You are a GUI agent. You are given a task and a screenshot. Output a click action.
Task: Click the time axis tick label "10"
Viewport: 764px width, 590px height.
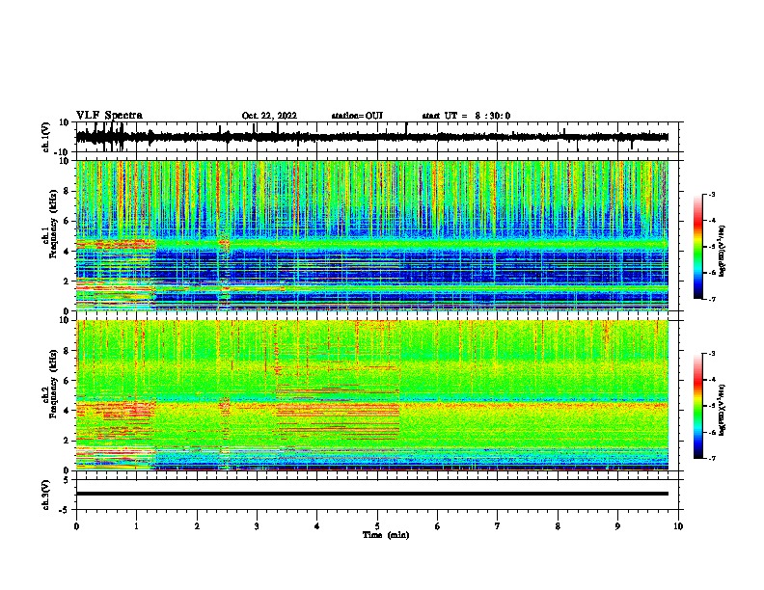(678, 526)
